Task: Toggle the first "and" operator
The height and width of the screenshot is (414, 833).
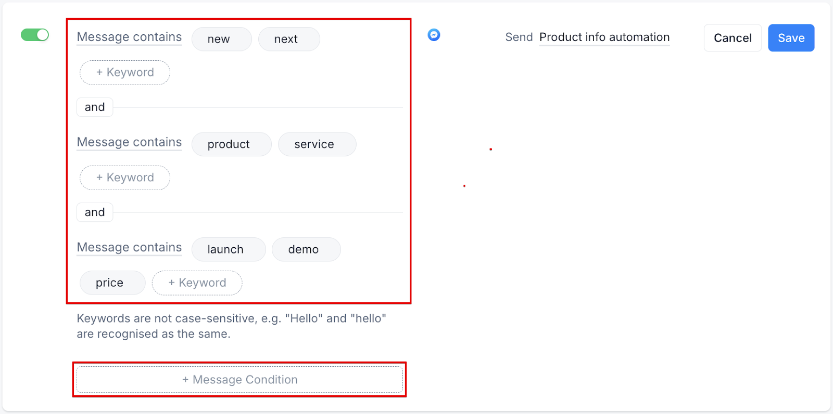Action: 94,107
